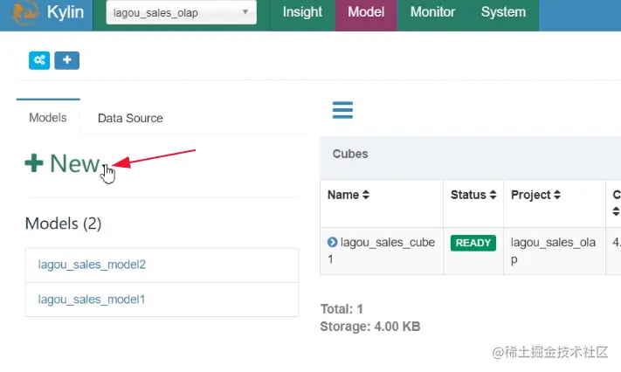The width and height of the screenshot is (621, 372).
Task: Open the System menu tab
Action: click(x=503, y=13)
